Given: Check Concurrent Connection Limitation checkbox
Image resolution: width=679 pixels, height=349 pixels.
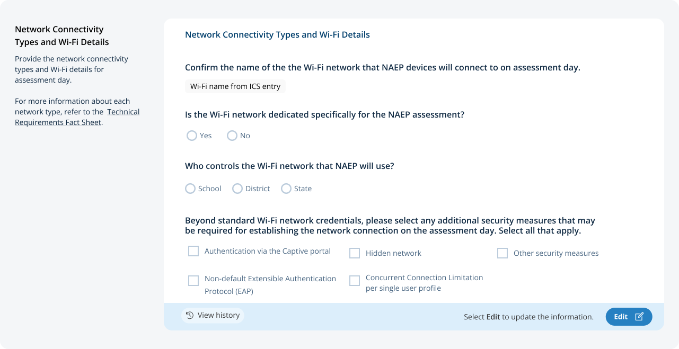Looking at the screenshot, I should (x=355, y=281).
